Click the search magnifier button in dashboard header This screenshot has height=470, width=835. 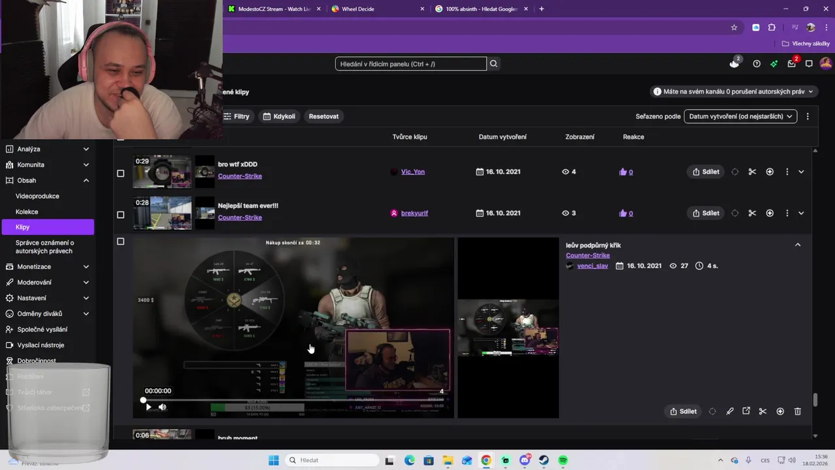pos(494,63)
